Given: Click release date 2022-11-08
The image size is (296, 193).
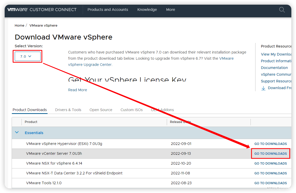Looking at the screenshot, I should 180,173.
